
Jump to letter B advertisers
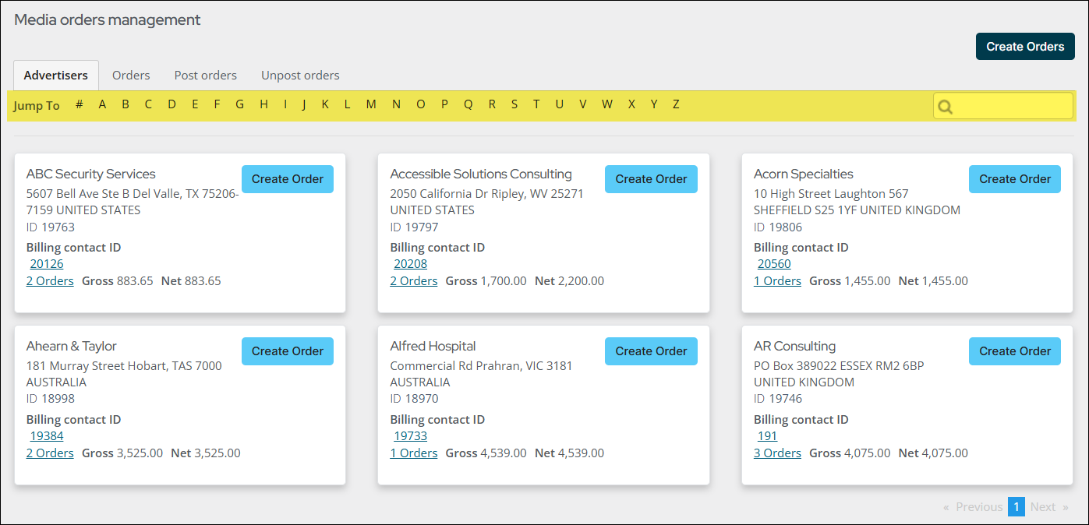click(x=125, y=104)
